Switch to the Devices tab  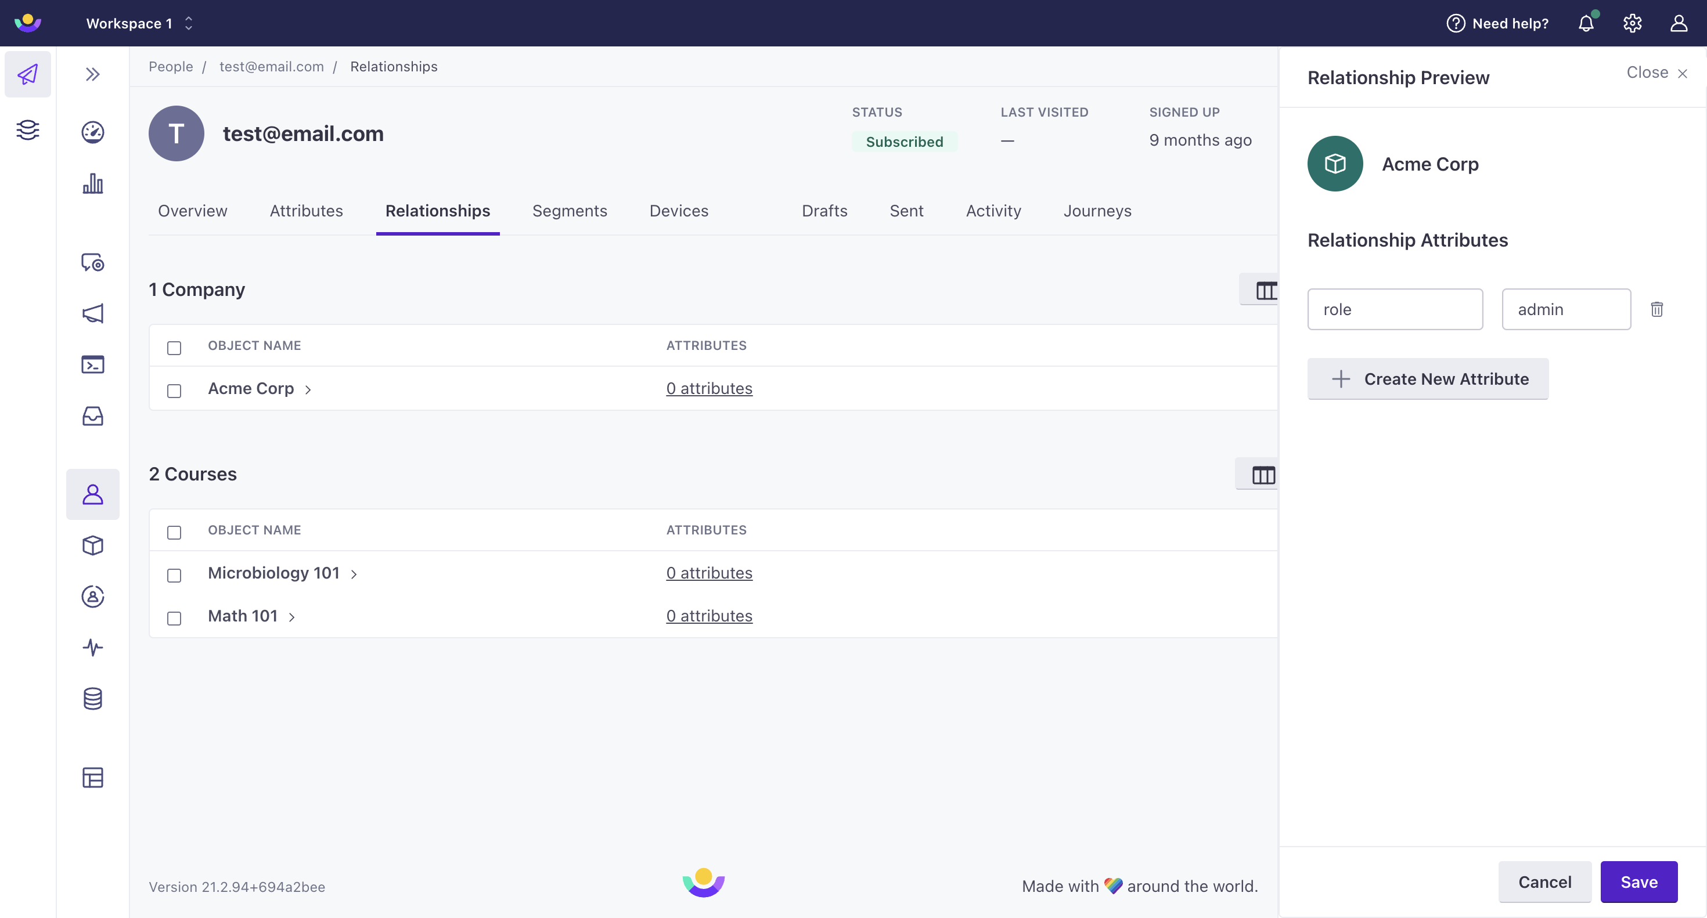(679, 211)
